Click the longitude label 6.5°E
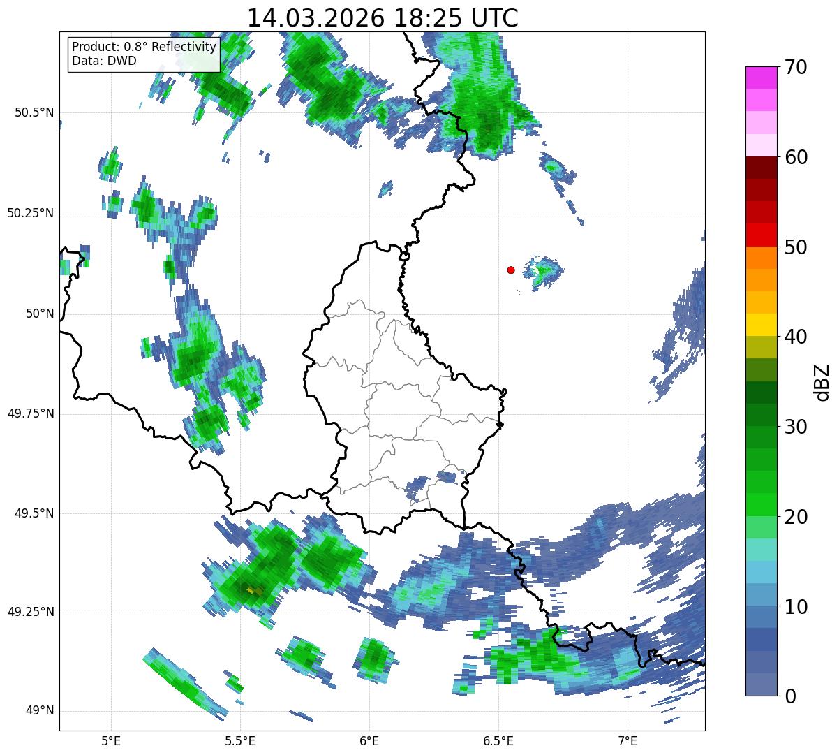Image resolution: width=839 pixels, height=755 pixels. (x=498, y=740)
